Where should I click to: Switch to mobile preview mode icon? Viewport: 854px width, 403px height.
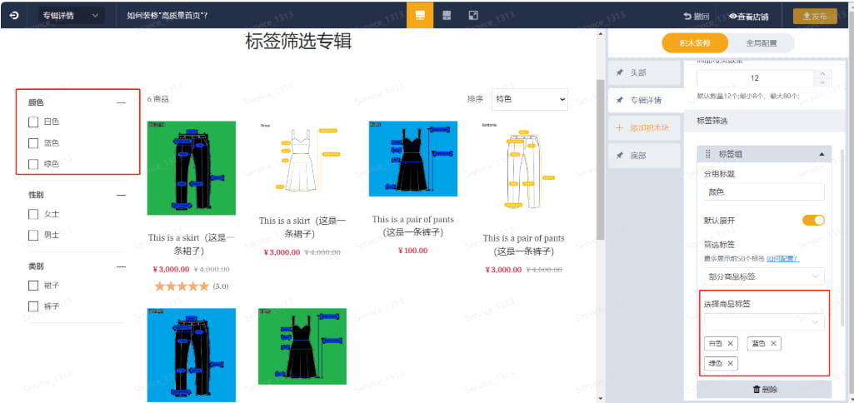tap(447, 15)
